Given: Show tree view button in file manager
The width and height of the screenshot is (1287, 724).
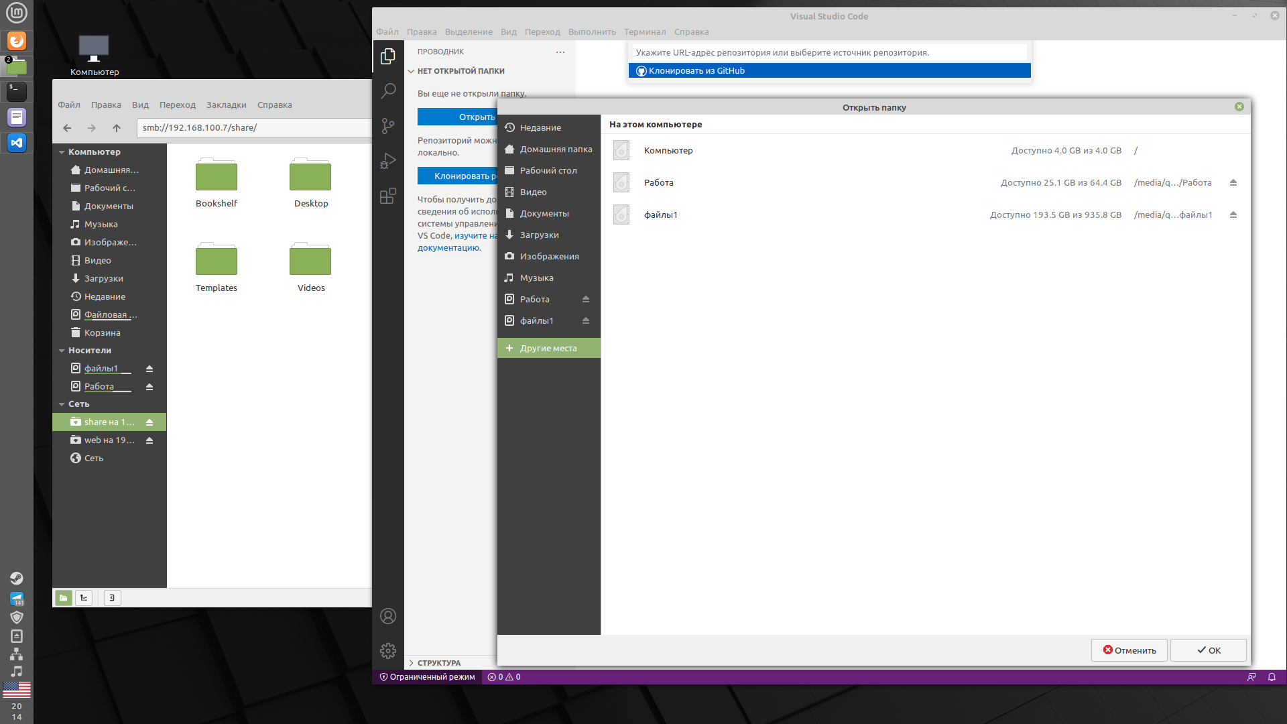Looking at the screenshot, I should (x=84, y=598).
